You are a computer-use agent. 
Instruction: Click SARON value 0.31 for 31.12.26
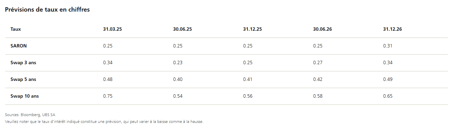pos(388,46)
